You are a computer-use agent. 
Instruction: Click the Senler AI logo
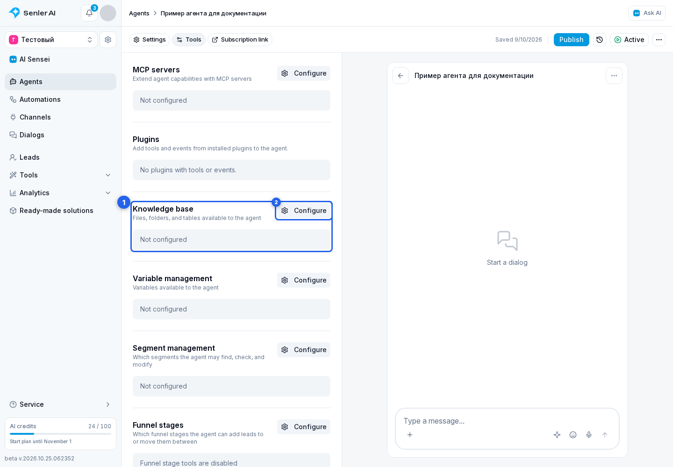tap(32, 13)
